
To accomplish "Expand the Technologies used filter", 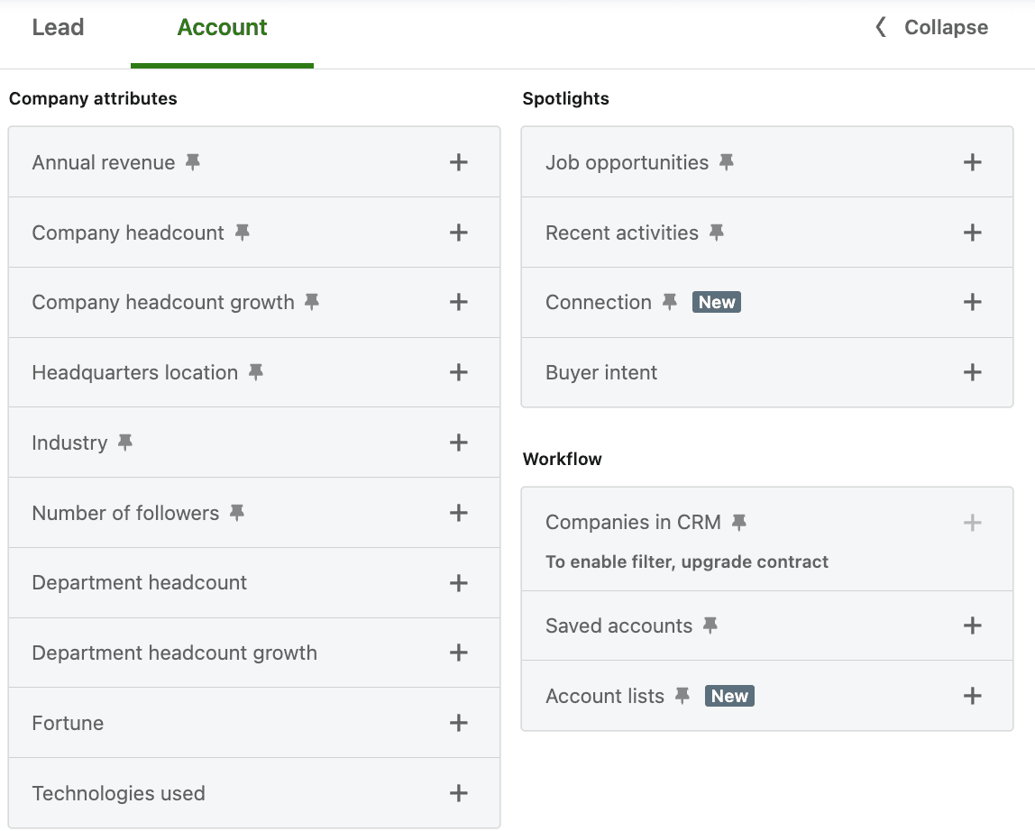I will point(458,792).
